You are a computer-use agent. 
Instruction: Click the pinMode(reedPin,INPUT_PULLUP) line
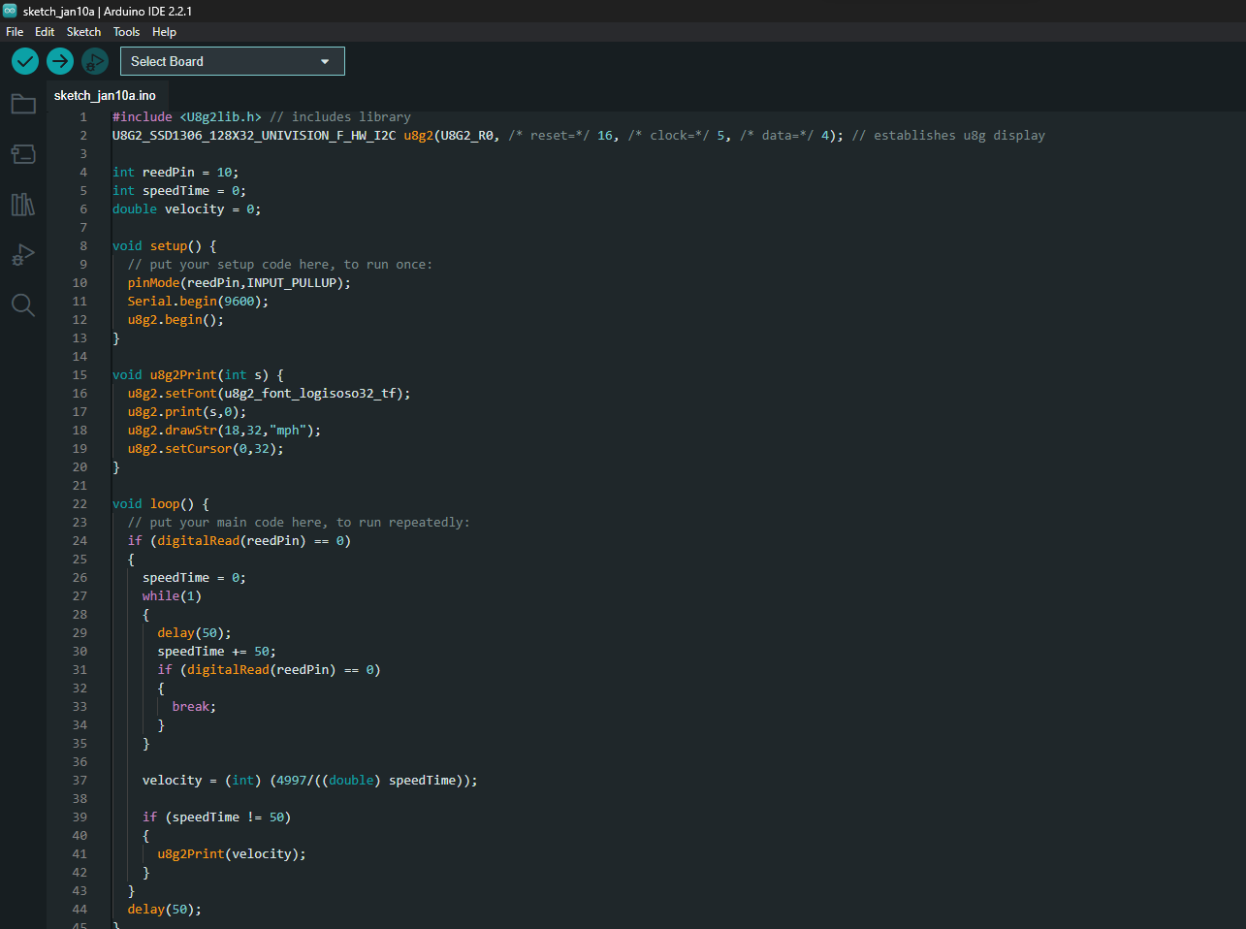(240, 282)
